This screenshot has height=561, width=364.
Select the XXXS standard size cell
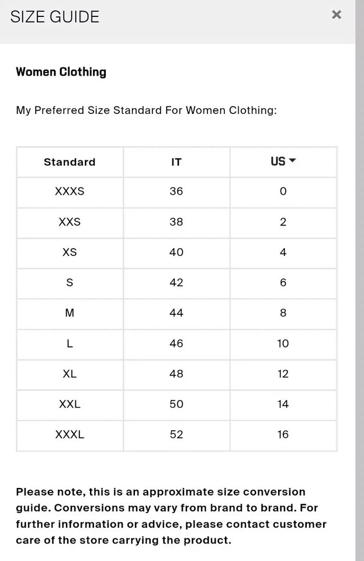pos(70,192)
